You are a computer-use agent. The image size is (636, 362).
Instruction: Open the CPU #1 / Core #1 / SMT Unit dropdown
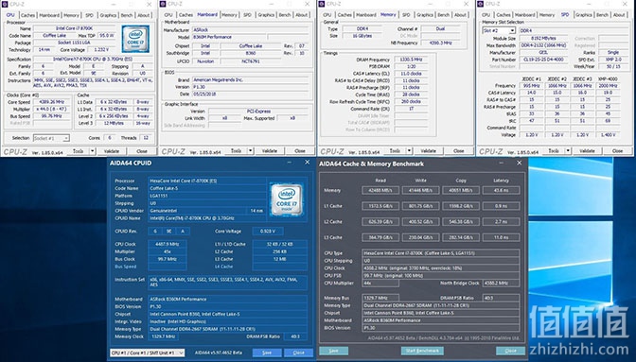181,353
